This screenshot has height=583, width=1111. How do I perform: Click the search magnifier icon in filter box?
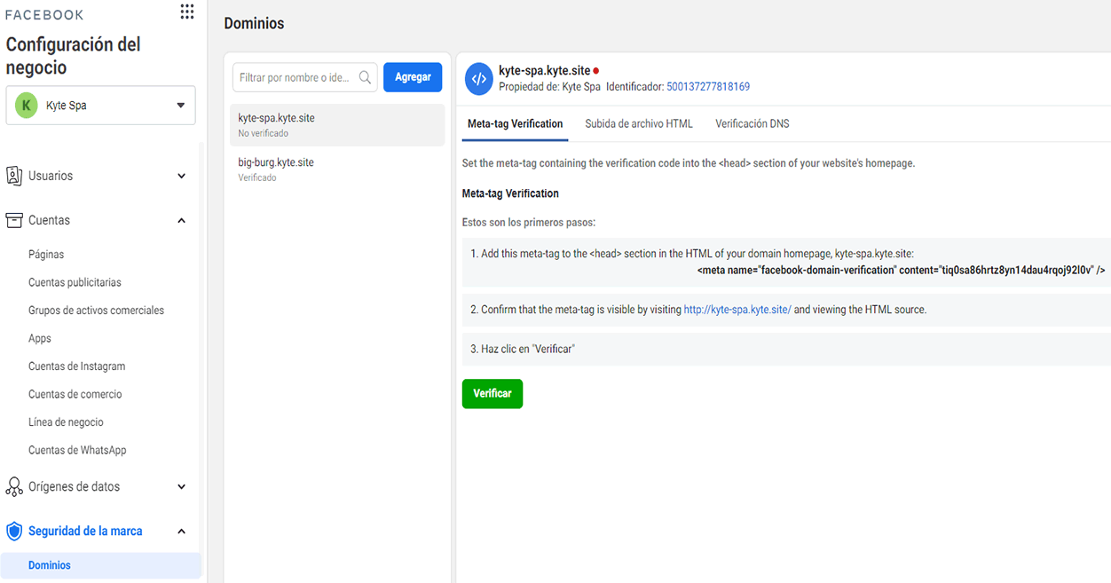[x=365, y=78]
